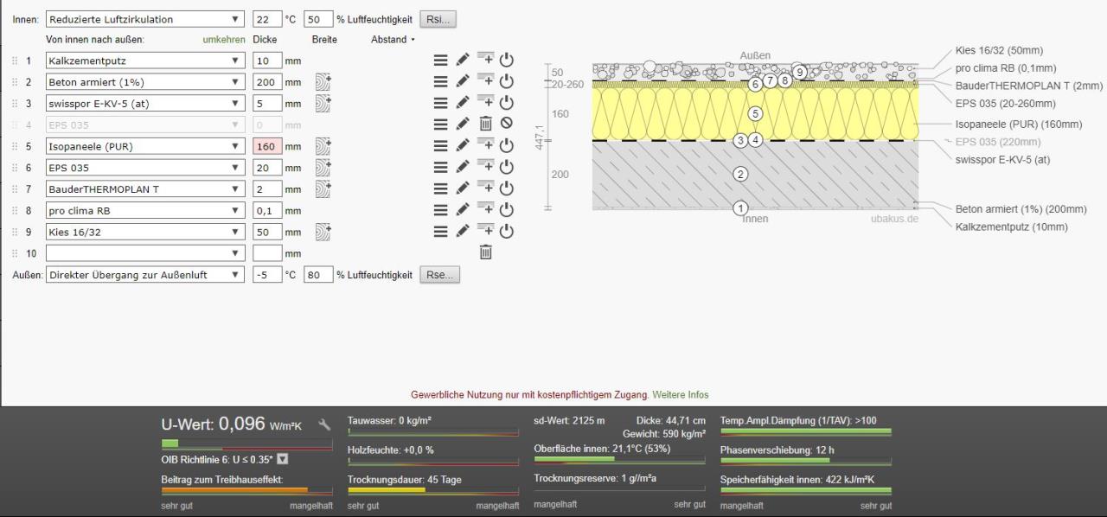Open layer menu for EPS 035 row 6
1107x517 pixels.
point(440,167)
